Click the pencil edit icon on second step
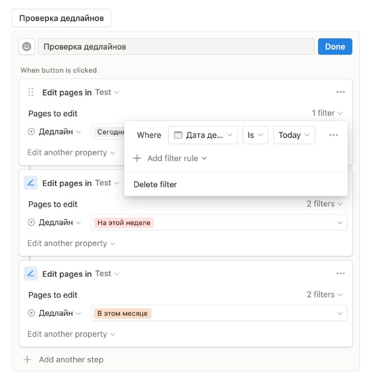 coord(30,183)
